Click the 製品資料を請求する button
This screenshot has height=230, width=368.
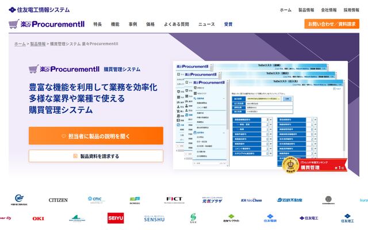point(96,156)
